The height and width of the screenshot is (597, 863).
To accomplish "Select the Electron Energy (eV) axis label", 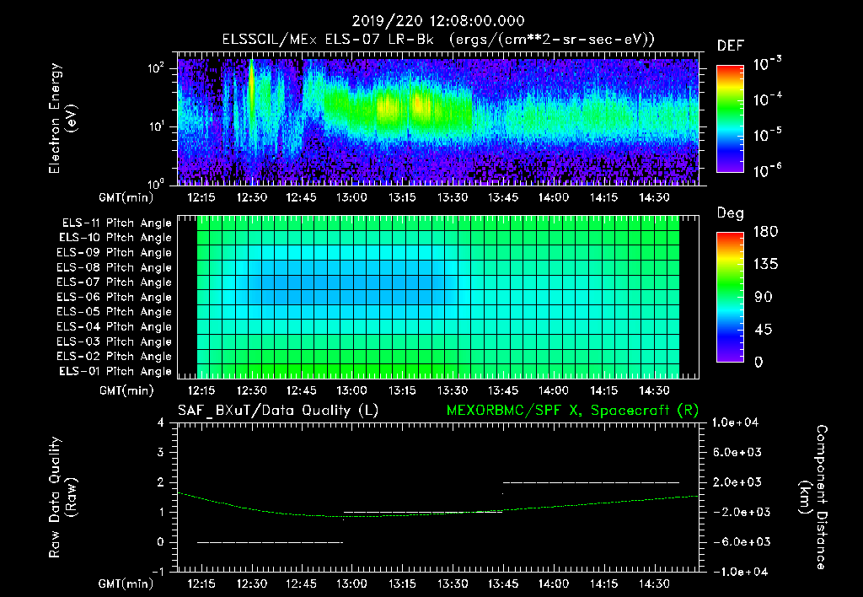I will [x=62, y=118].
